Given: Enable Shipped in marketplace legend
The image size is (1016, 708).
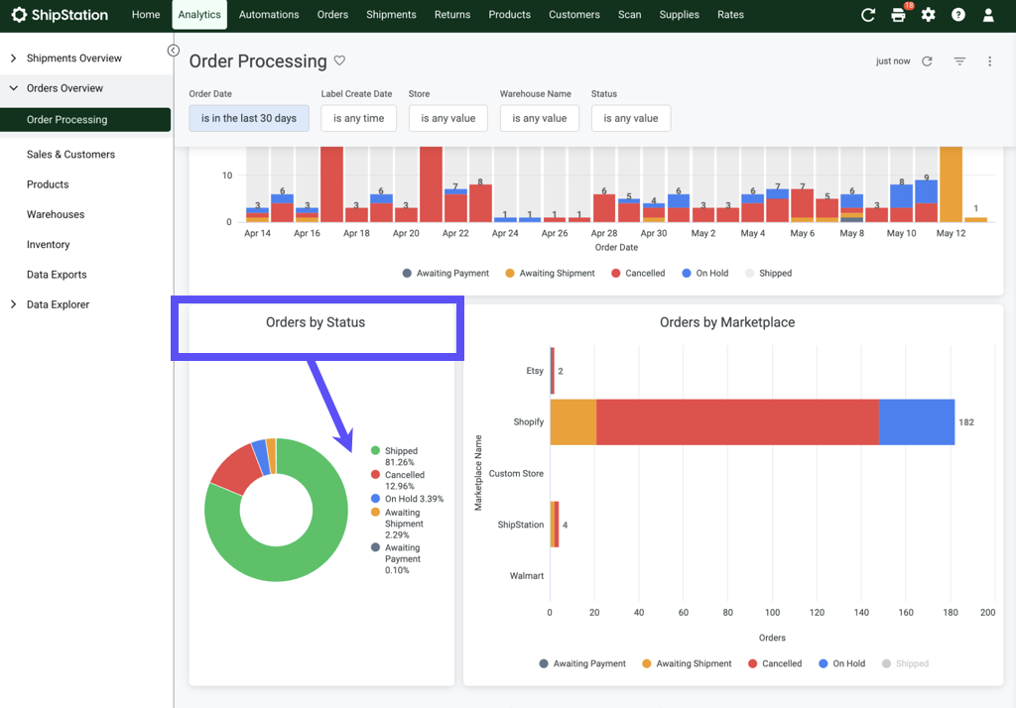Looking at the screenshot, I should 905,663.
